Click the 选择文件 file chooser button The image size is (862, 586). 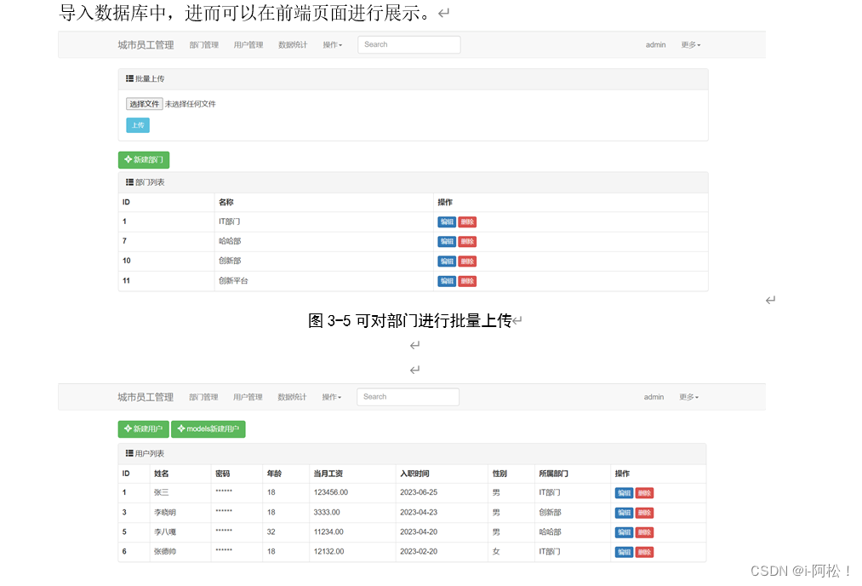[x=145, y=104]
